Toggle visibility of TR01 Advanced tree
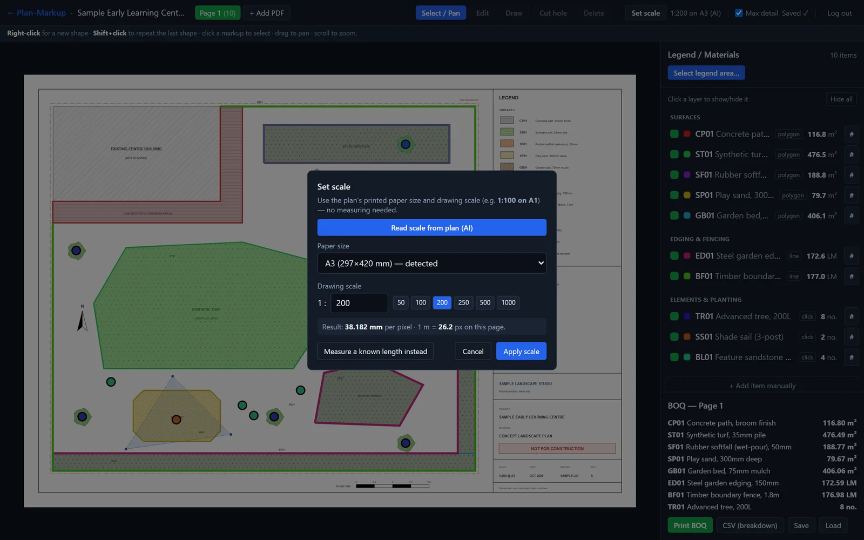 coord(674,316)
